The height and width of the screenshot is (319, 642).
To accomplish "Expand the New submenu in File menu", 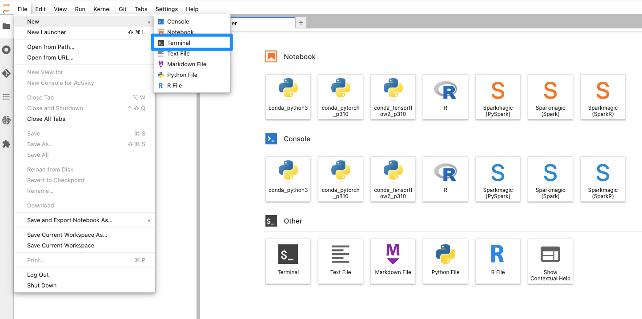I will 84,21.
